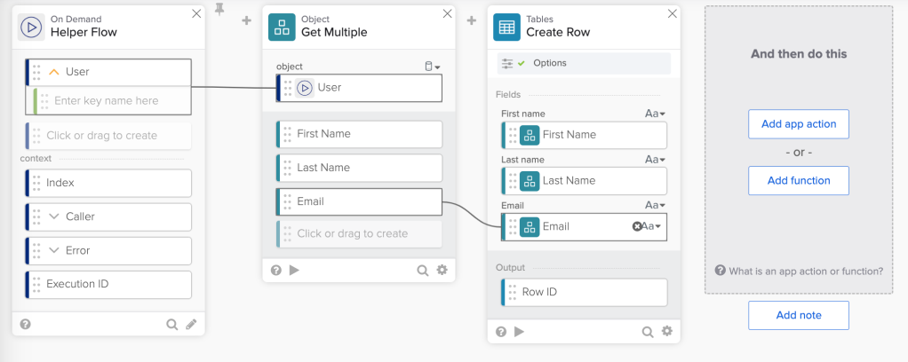Viewport: 908px width, 362px height.
Task: Collapse the User object in Helper Flow
Action: [x=54, y=72]
